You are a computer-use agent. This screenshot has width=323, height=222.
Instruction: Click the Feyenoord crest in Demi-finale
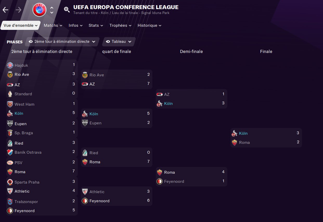[159, 181]
